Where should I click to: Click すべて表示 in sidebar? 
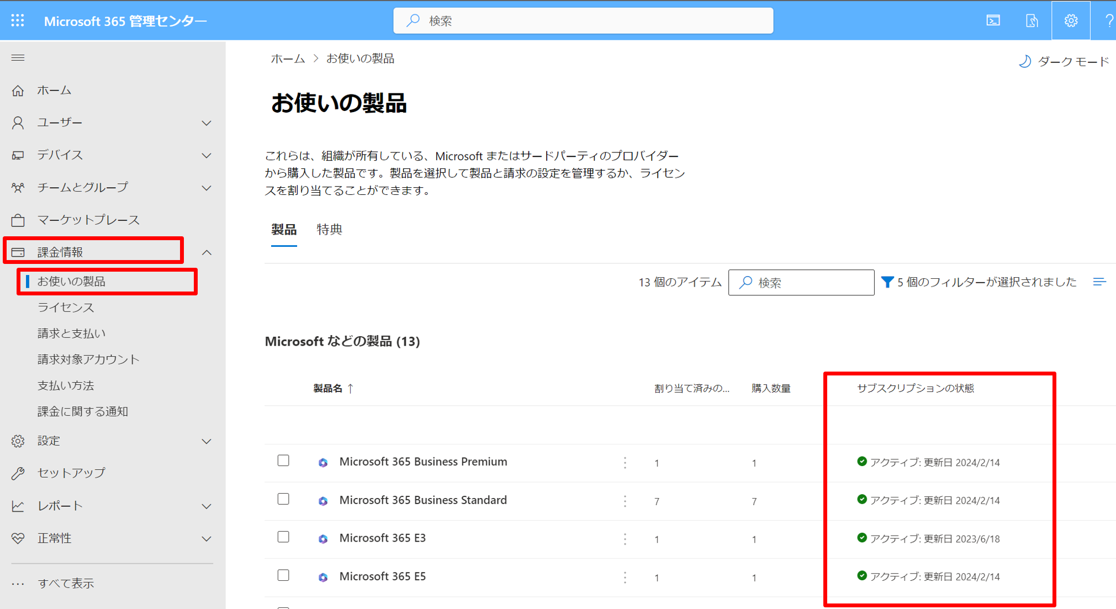pos(66,584)
